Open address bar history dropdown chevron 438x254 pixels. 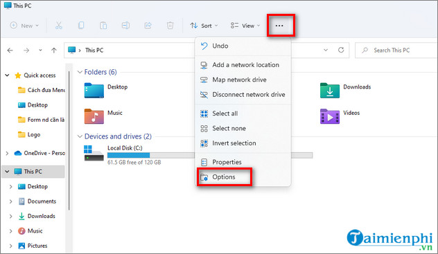pyautogui.click(x=326, y=51)
